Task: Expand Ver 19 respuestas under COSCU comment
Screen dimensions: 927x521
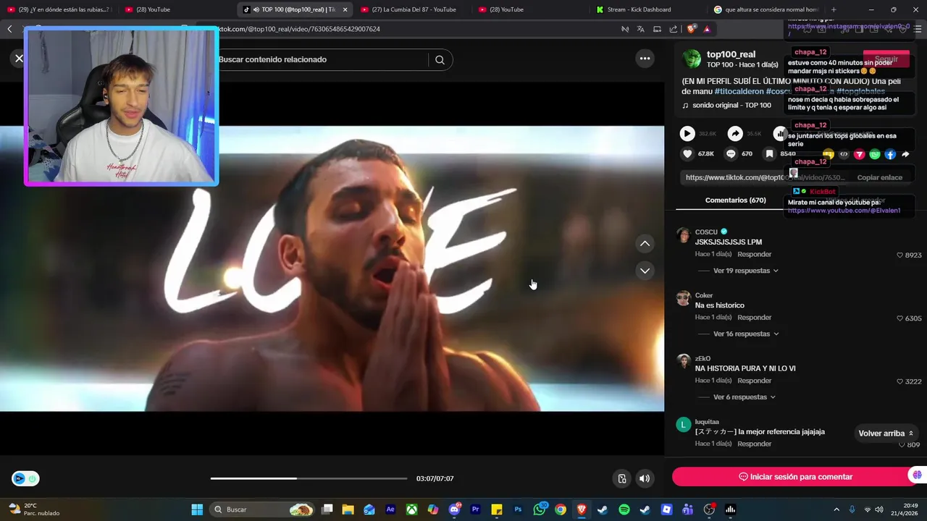Action: coord(745,271)
